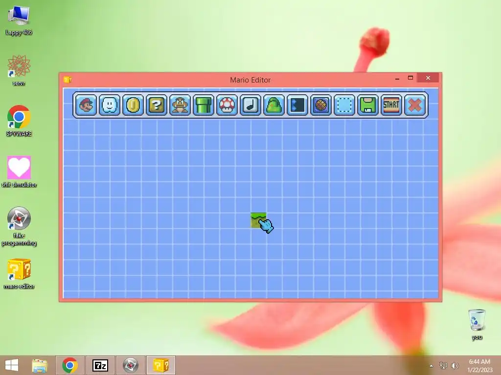
Task: Select the dashed selection rectangle tool
Action: click(344, 105)
